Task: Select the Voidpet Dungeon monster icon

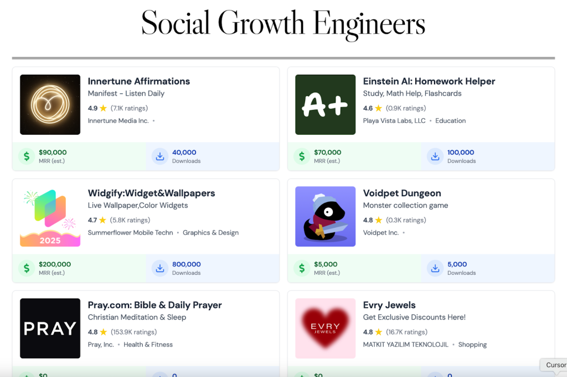Action: [x=325, y=216]
